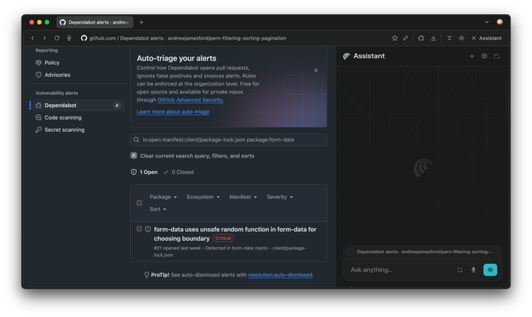Show 1 Open alerts

(x=144, y=172)
